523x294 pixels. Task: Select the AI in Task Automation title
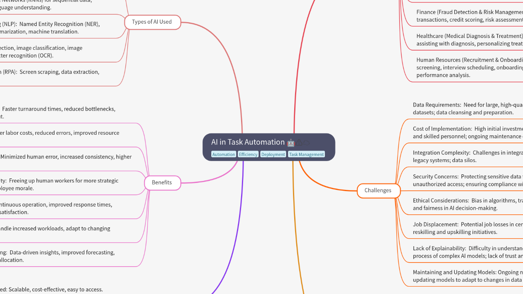248,142
